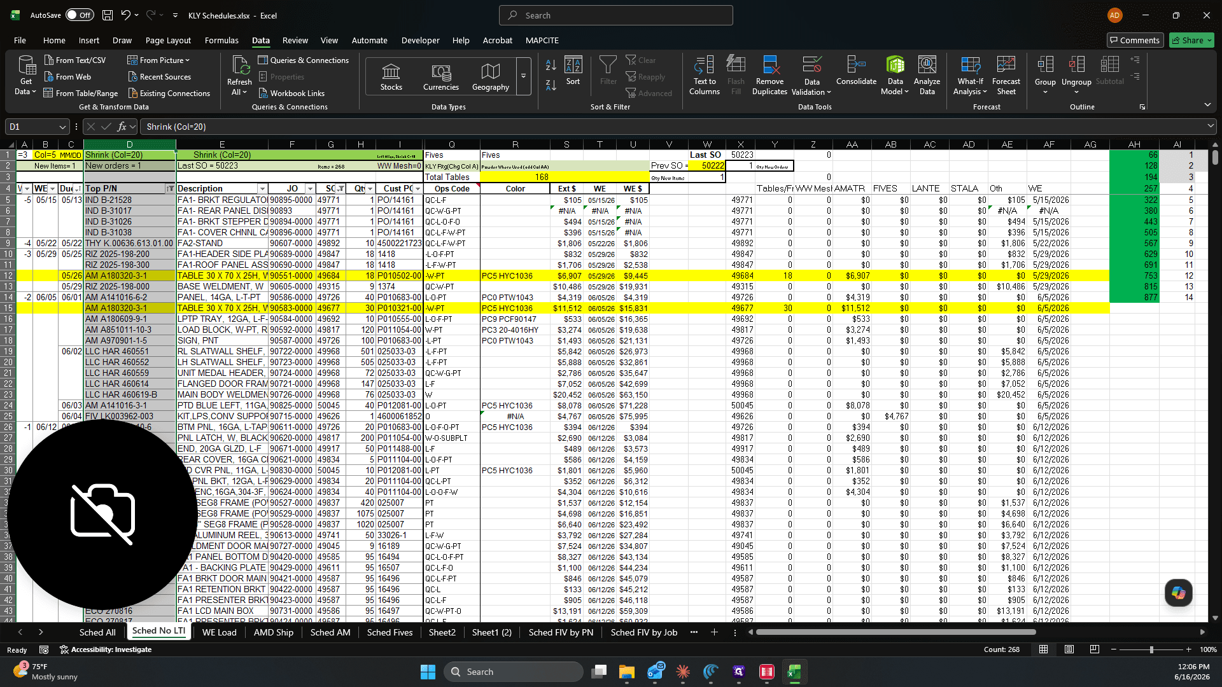1222x687 pixels.
Task: Select the Geography data type
Action: point(490,76)
